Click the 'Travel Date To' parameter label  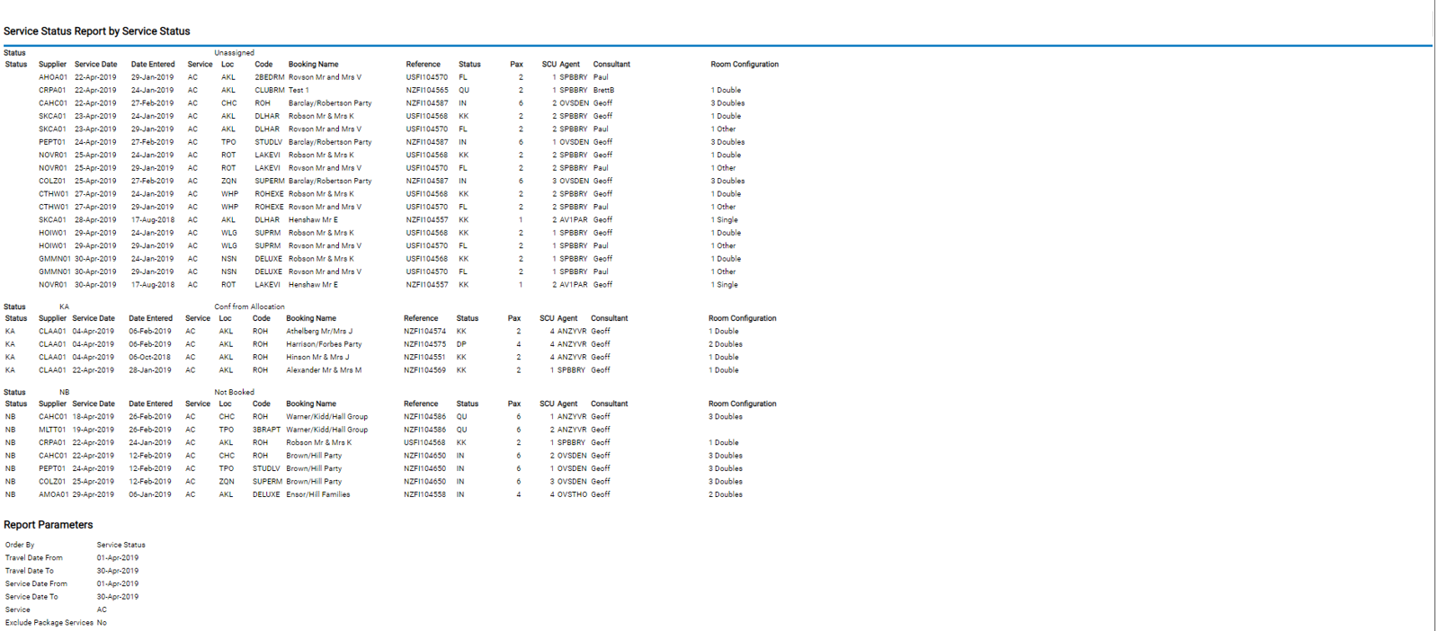[x=30, y=571]
